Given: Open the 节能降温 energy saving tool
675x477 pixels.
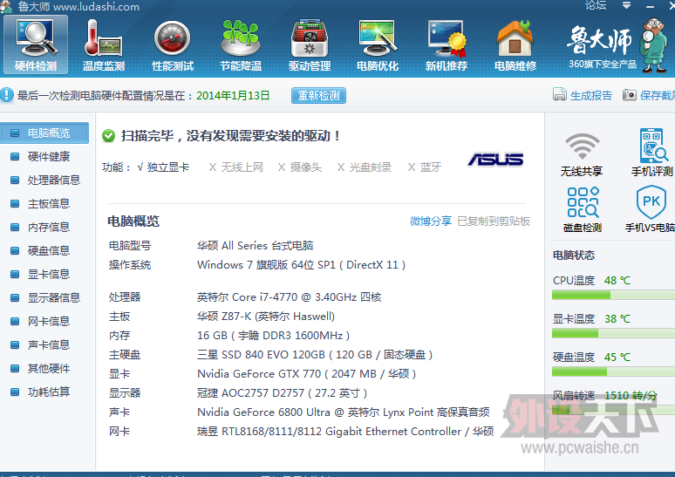Looking at the screenshot, I should click(x=241, y=44).
